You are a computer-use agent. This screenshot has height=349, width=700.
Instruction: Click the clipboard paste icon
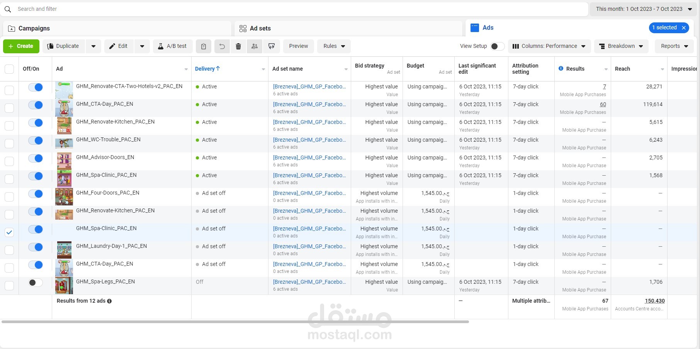click(204, 46)
